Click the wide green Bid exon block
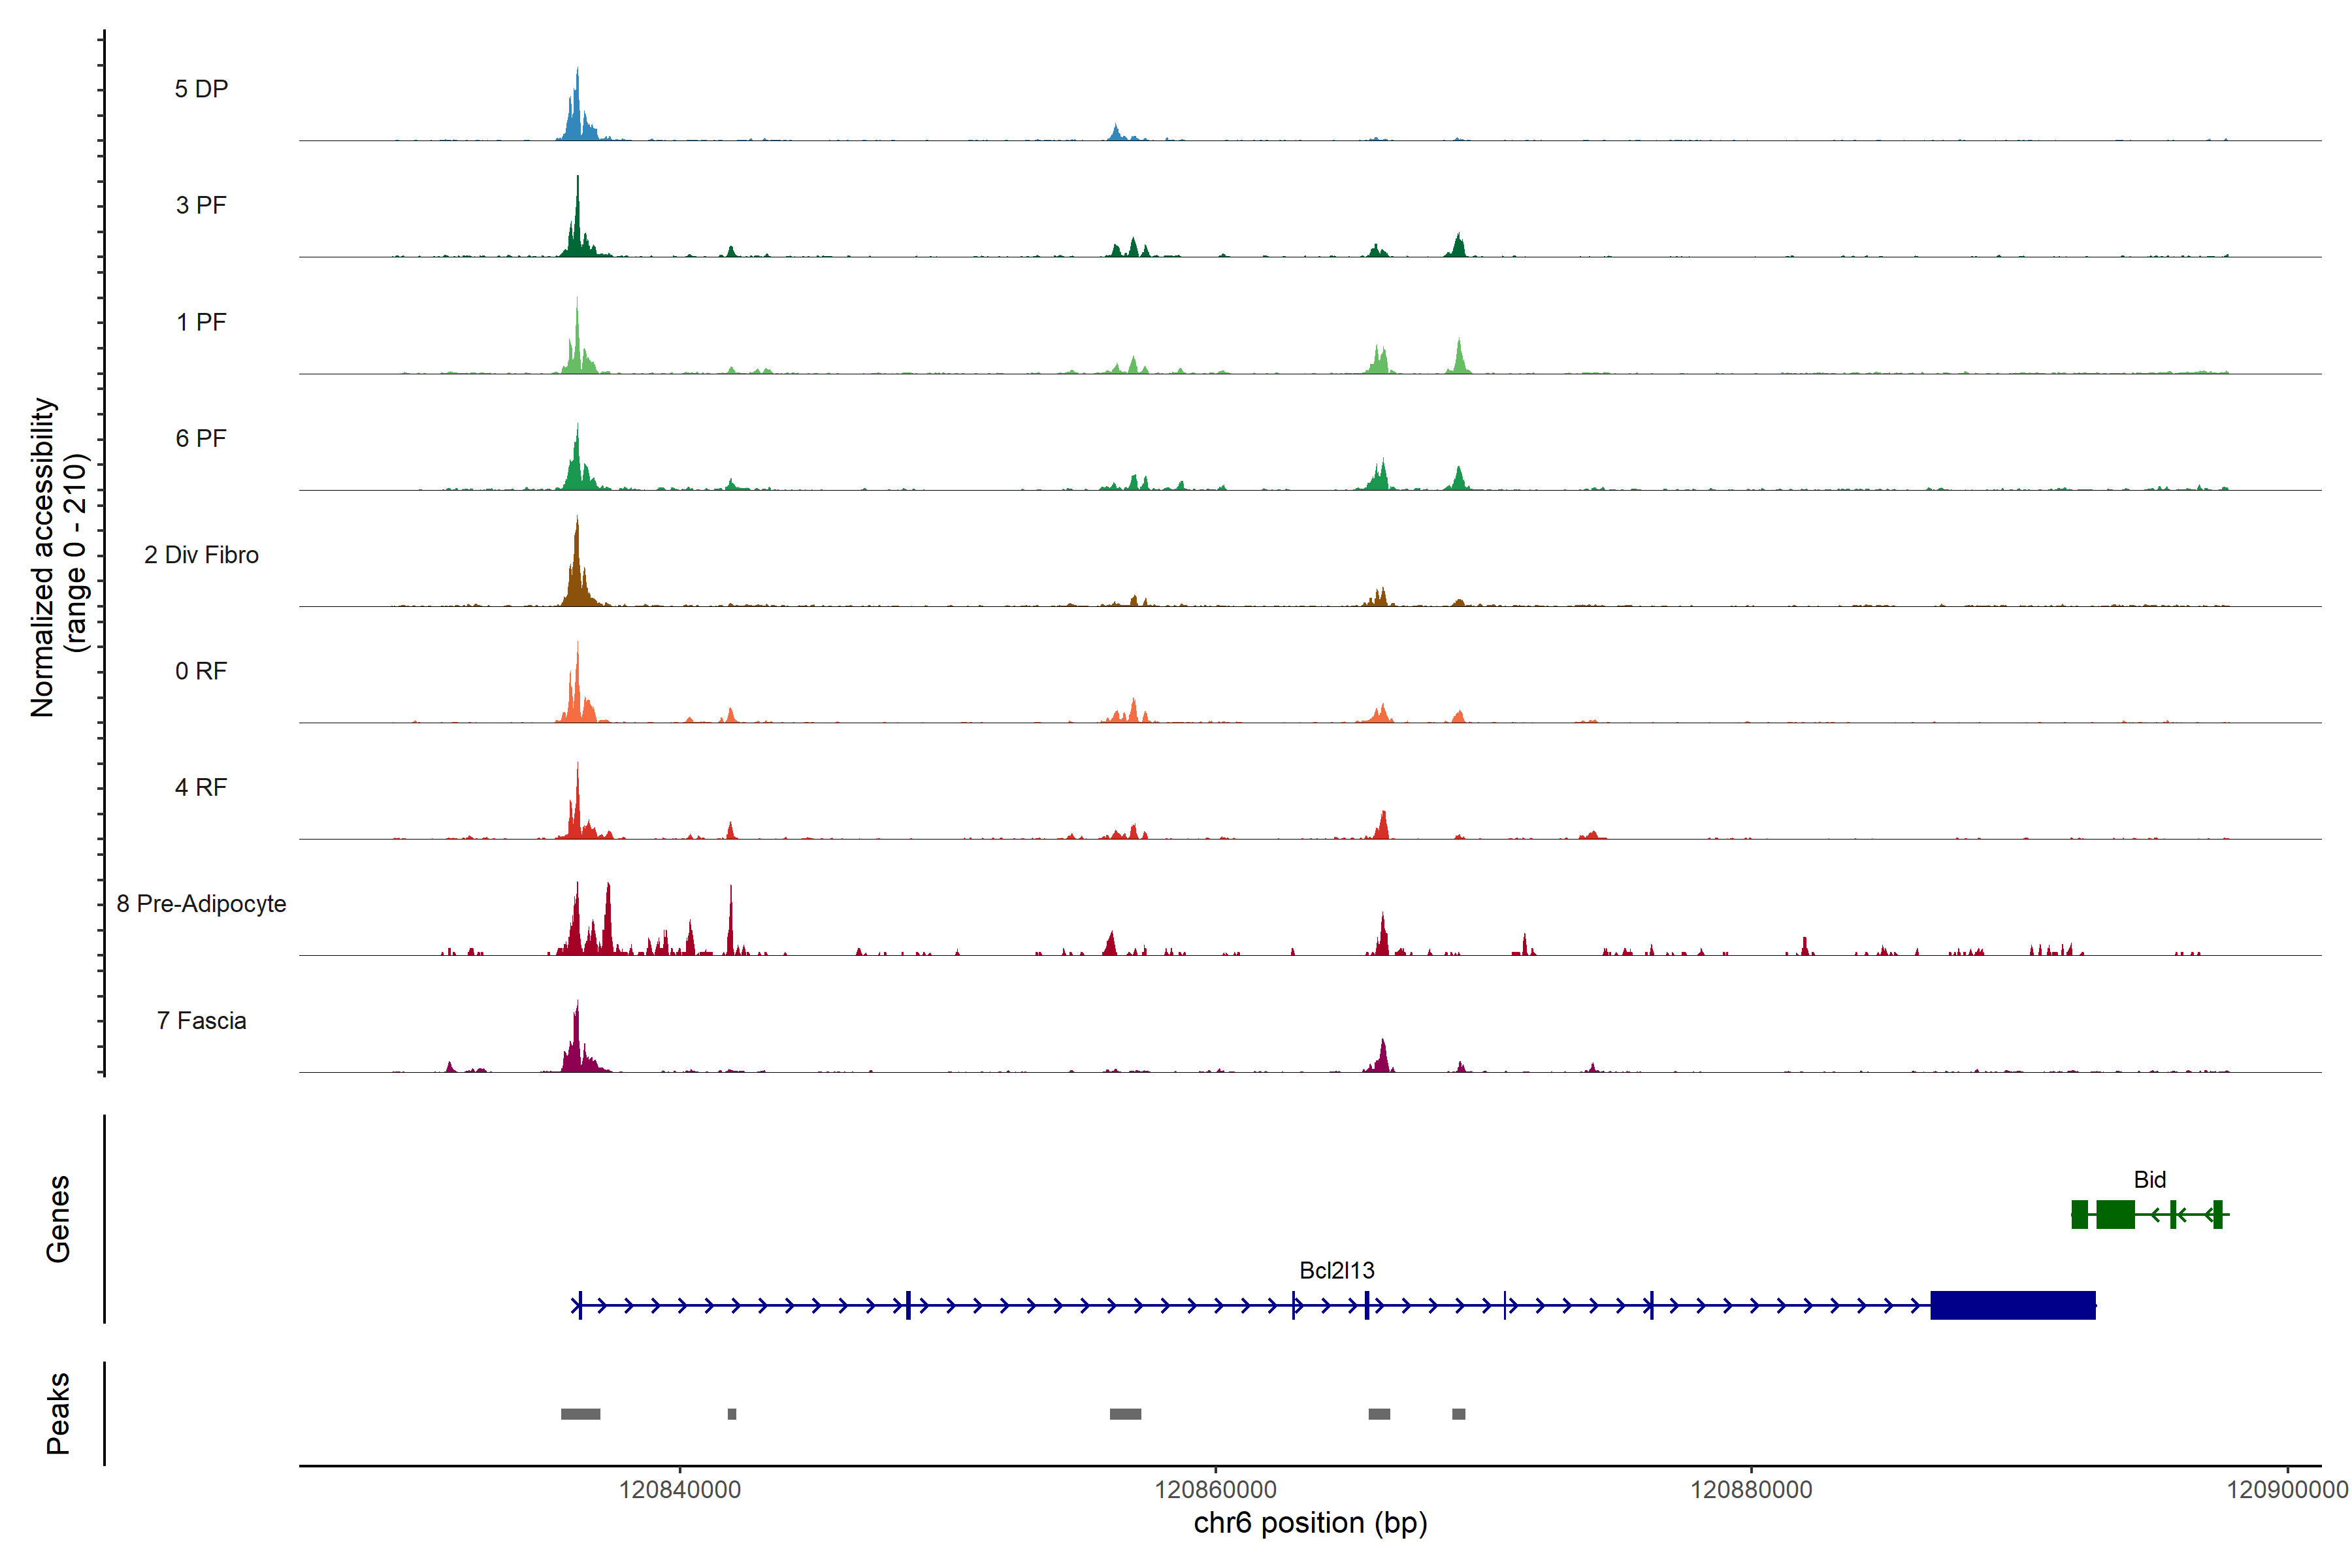This screenshot has width=2352, height=1568. pyautogui.click(x=2115, y=1215)
